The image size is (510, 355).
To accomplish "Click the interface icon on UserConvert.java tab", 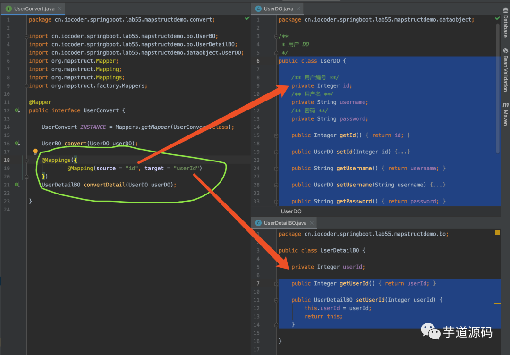I will point(9,9).
